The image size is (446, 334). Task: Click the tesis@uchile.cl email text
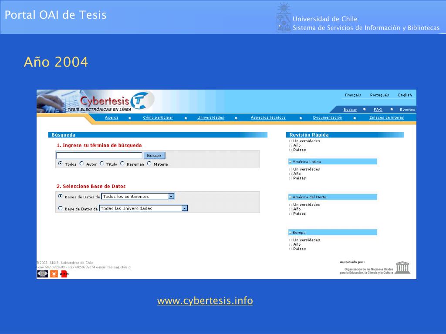click(119, 267)
